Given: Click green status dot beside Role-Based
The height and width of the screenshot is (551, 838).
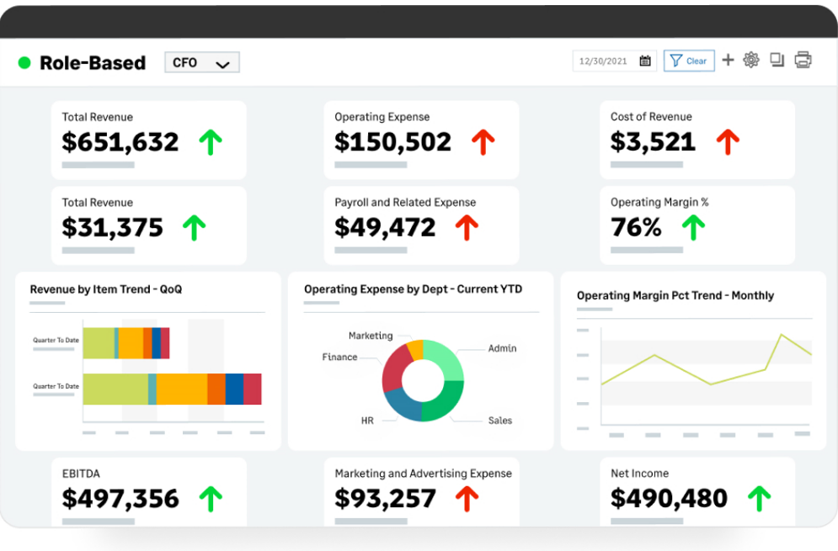Looking at the screenshot, I should (24, 63).
